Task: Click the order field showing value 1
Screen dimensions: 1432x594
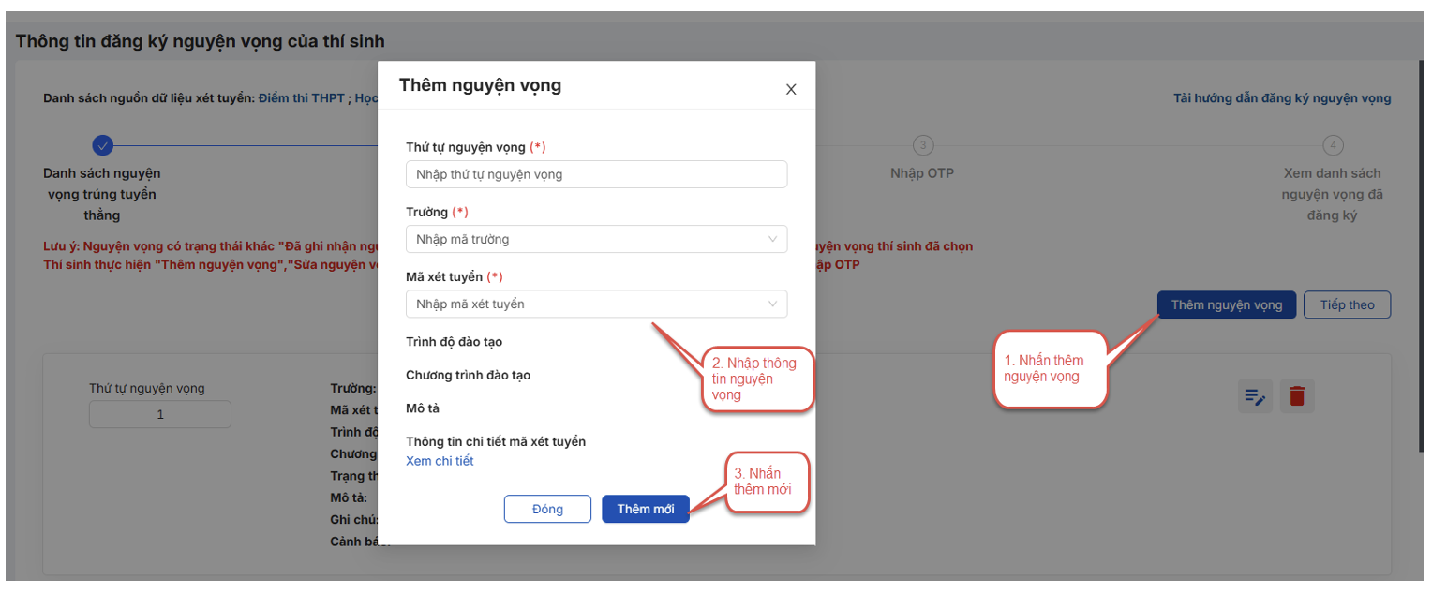Action: (x=160, y=414)
